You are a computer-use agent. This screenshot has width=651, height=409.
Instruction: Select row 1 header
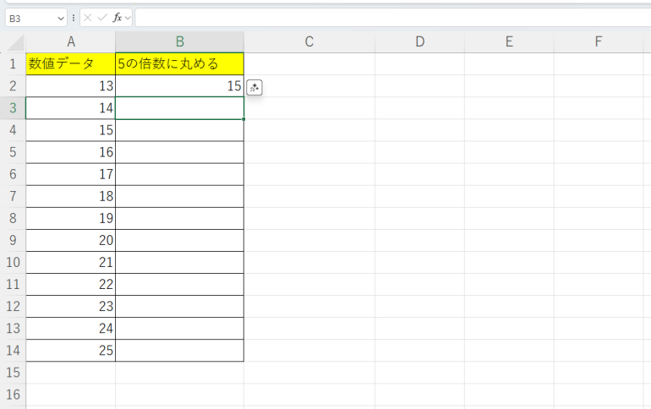pyautogui.click(x=13, y=64)
